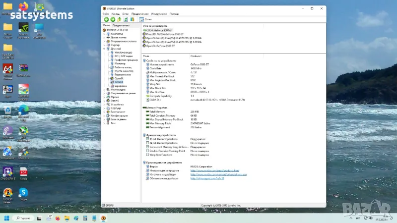Open the nvidia.com products page link

(215, 170)
